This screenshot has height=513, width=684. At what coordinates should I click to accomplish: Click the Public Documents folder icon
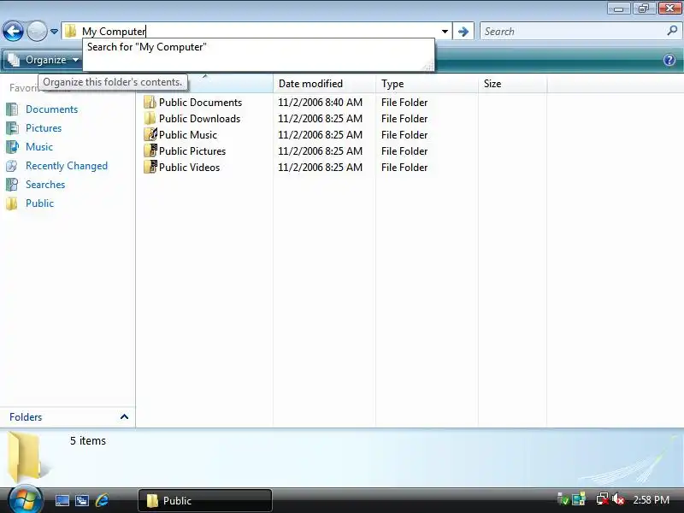coord(150,102)
